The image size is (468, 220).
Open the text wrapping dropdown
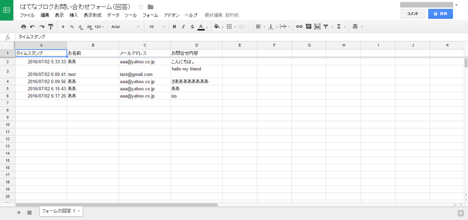[285, 27]
